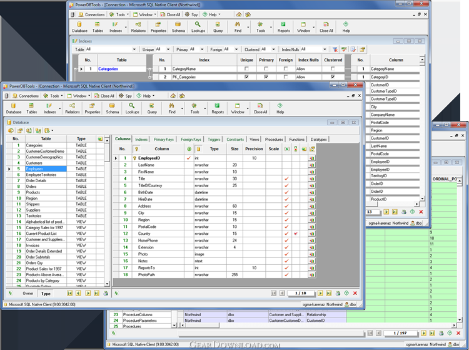
Task: Click vertical scrollbar of table list
Action: 107,211
